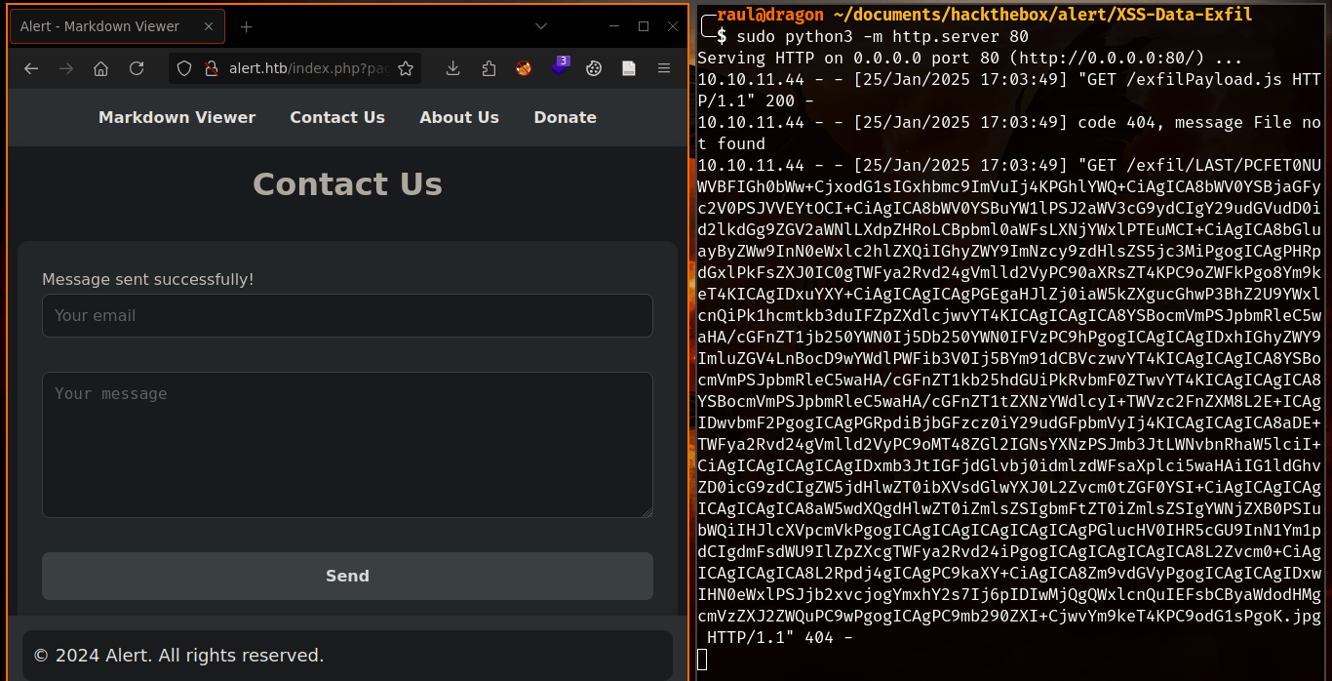Open the Contact Us nav link
This screenshot has height=681, width=1332.
[337, 117]
